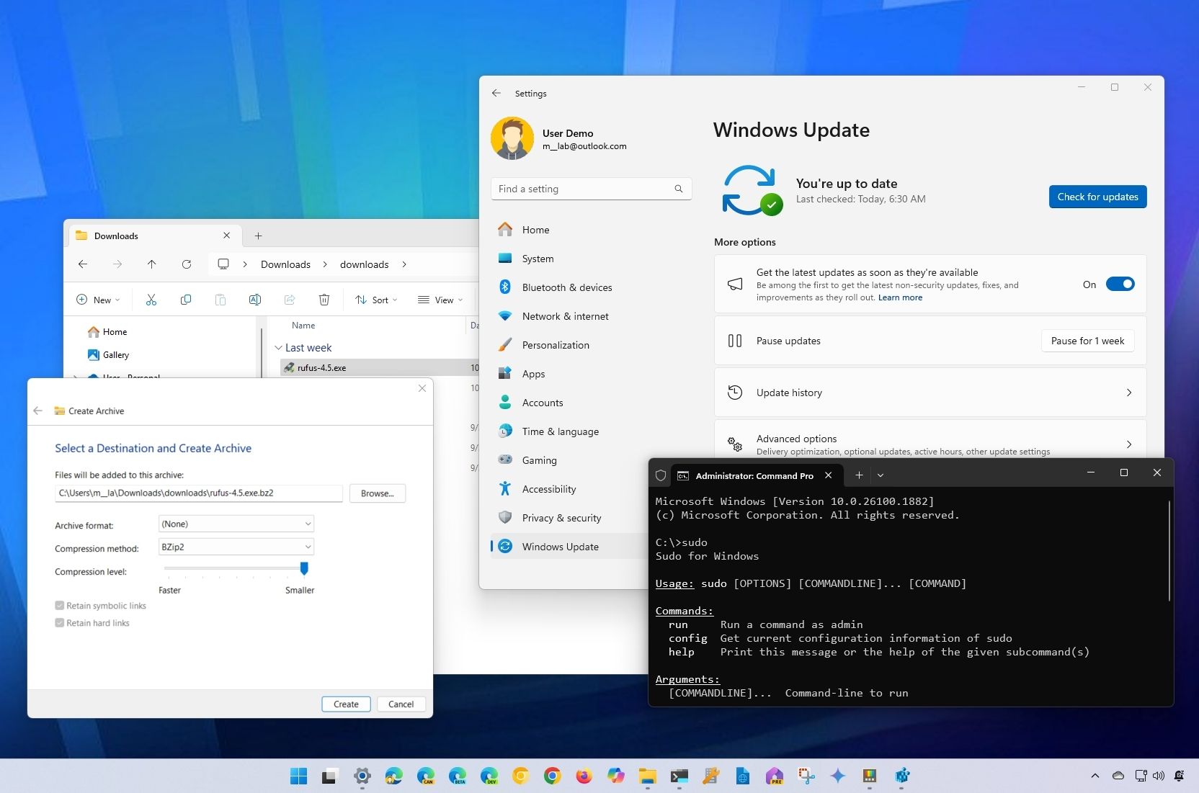Open the Compression method dropdown
Viewport: 1199px width, 793px height.
(x=236, y=547)
